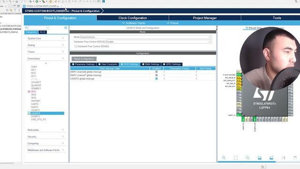Viewport: 300px width, 169px height.
Task: Select USB_OTG_FS peripheral
Action: coord(38,119)
